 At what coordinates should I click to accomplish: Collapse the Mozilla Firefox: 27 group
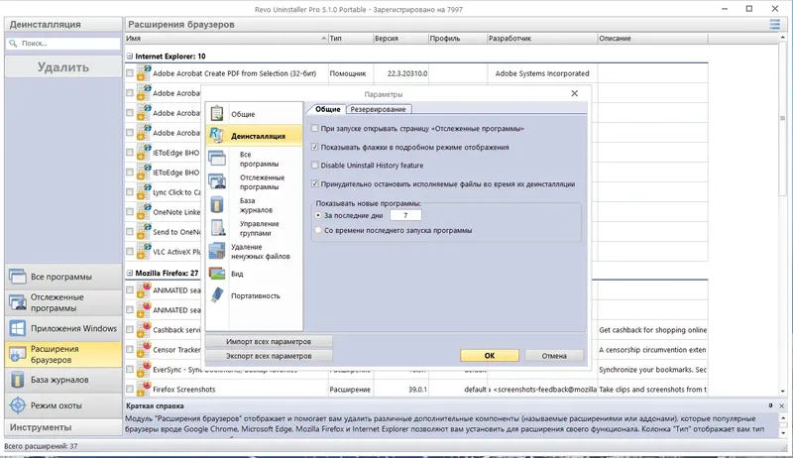point(130,273)
